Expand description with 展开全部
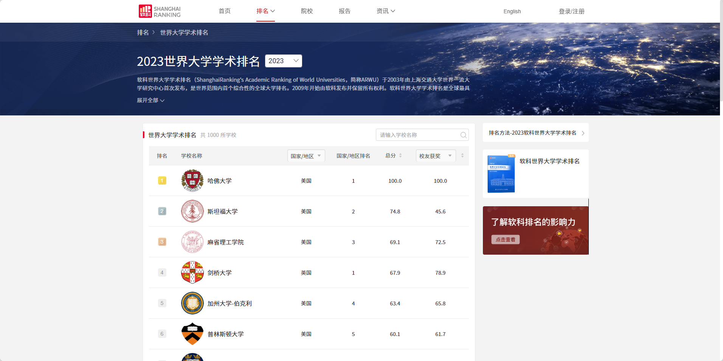 coord(150,100)
